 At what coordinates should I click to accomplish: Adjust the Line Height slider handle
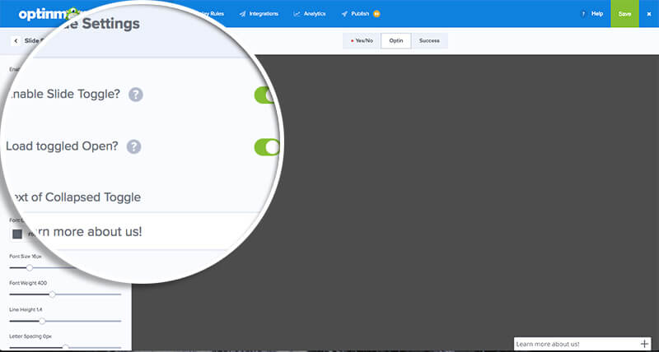(x=42, y=321)
